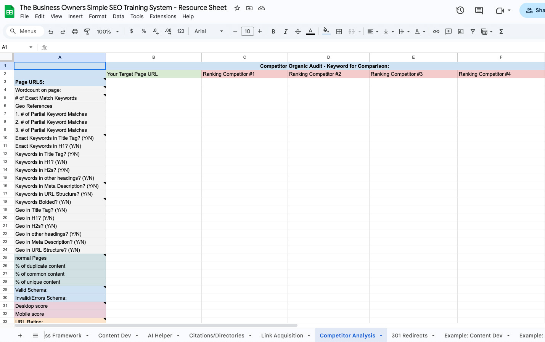Image resolution: width=545 pixels, height=342 pixels.
Task: Click the Insert link icon
Action: click(436, 32)
